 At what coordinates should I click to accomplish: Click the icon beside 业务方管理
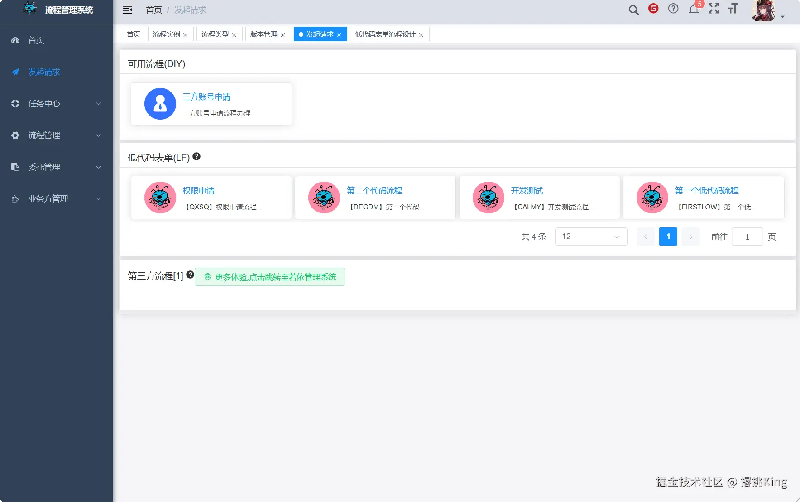pos(15,199)
